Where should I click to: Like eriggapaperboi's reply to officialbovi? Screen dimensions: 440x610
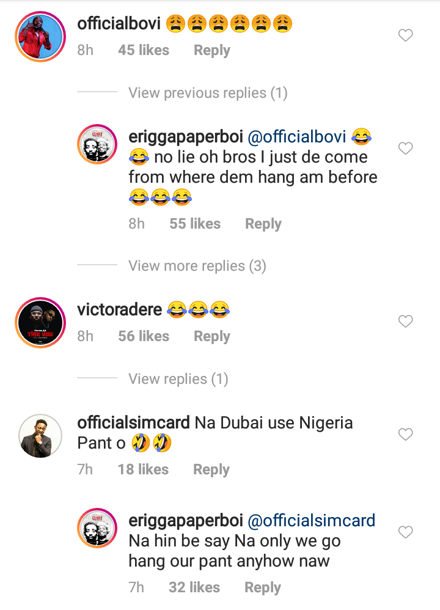406,148
